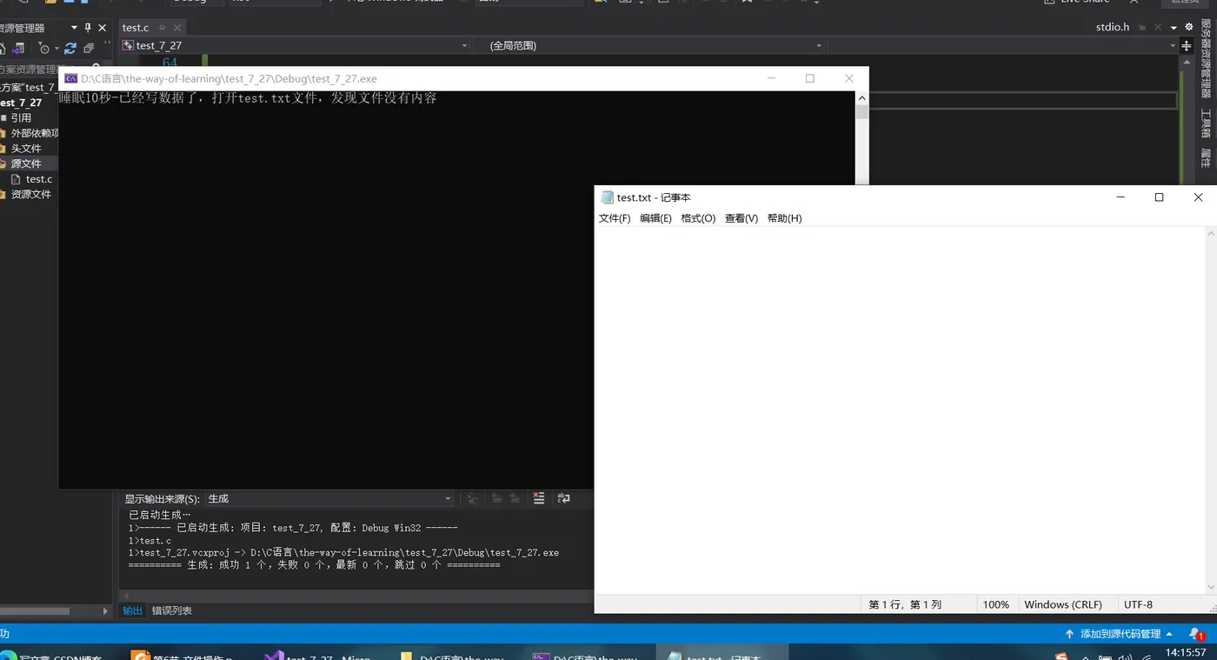Click 添加到源代码管理 in the status bar

click(1119, 634)
